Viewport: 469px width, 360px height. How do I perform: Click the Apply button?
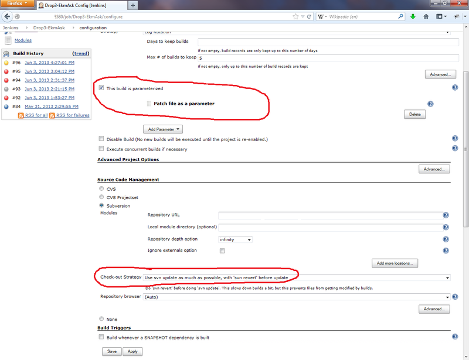pyautogui.click(x=132, y=351)
